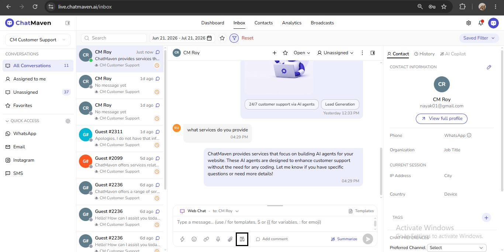Click the browser address bar URL
The width and height of the screenshot is (504, 252).
85,7
